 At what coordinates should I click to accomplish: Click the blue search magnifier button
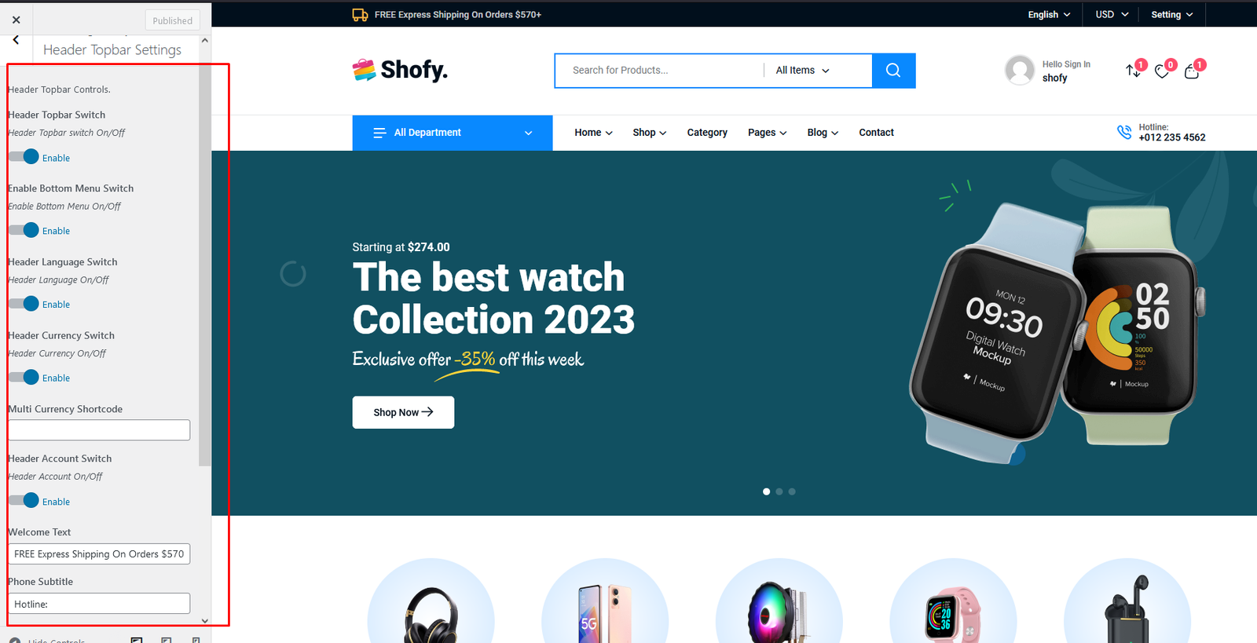(893, 71)
